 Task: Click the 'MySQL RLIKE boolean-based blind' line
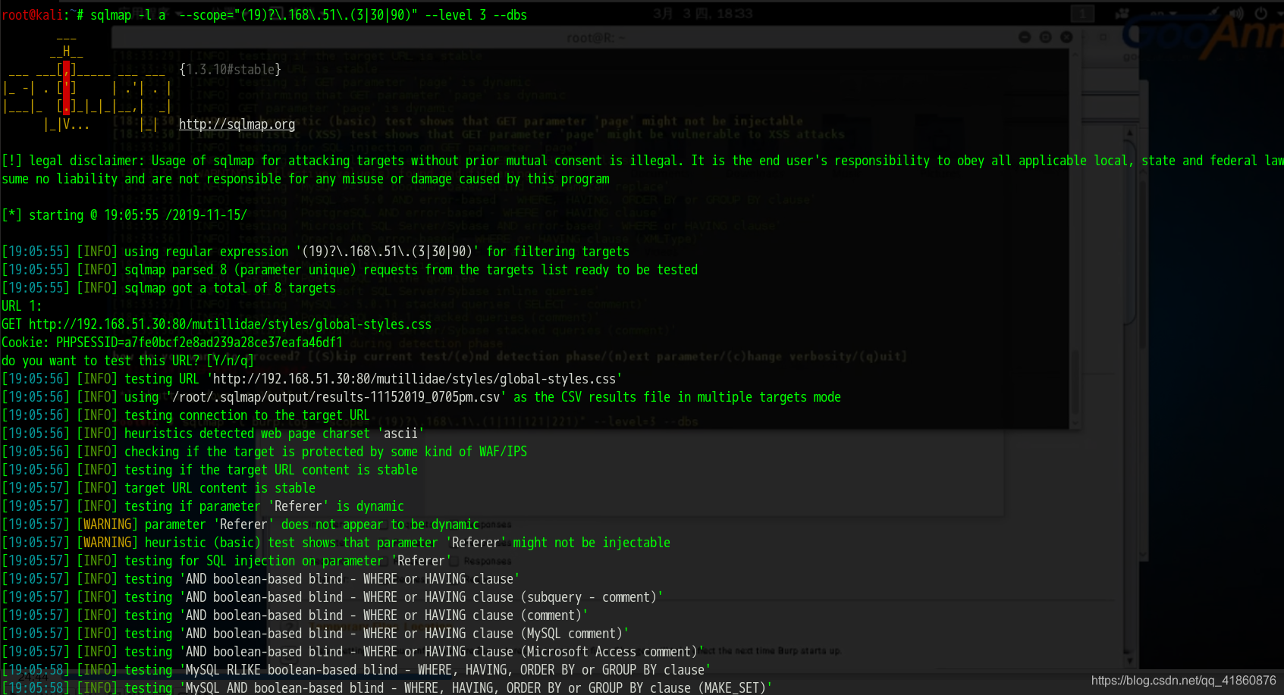tap(356, 670)
